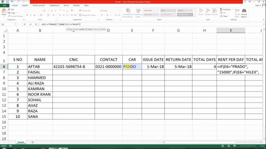The width and height of the screenshot is (266, 149).
Task: Apply Percent Style number format
Action: (107, 15)
